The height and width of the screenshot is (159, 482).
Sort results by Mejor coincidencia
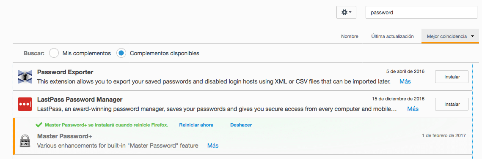pyautogui.click(x=450, y=36)
